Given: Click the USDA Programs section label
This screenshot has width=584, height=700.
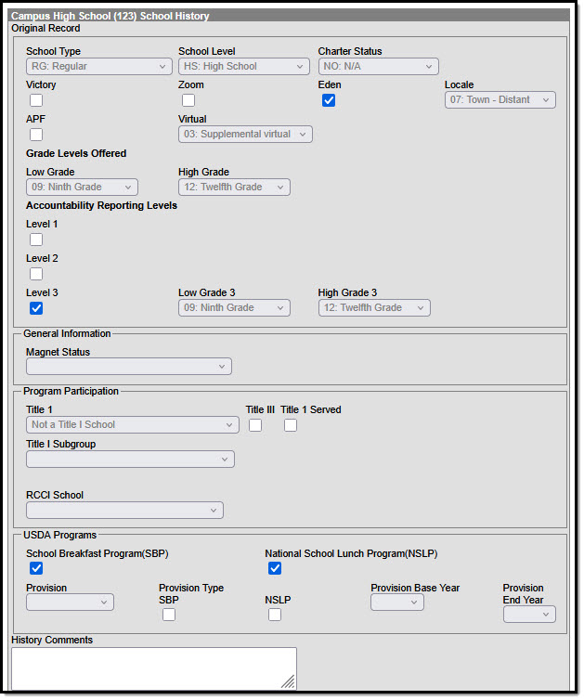Looking at the screenshot, I should 59,535.
